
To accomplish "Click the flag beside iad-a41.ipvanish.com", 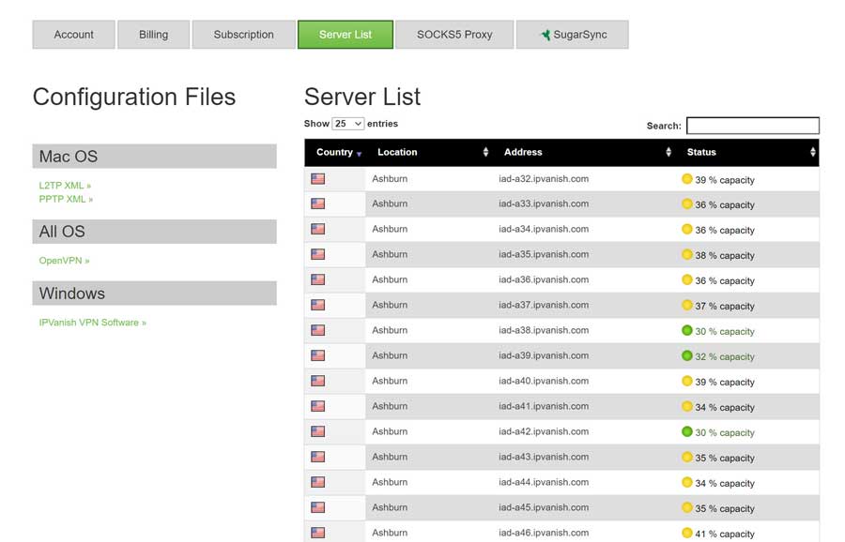I will (318, 406).
